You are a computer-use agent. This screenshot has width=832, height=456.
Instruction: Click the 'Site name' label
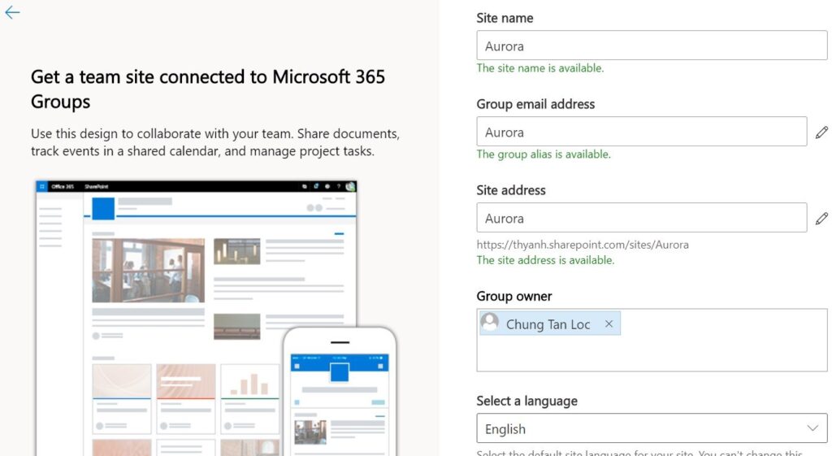(505, 18)
